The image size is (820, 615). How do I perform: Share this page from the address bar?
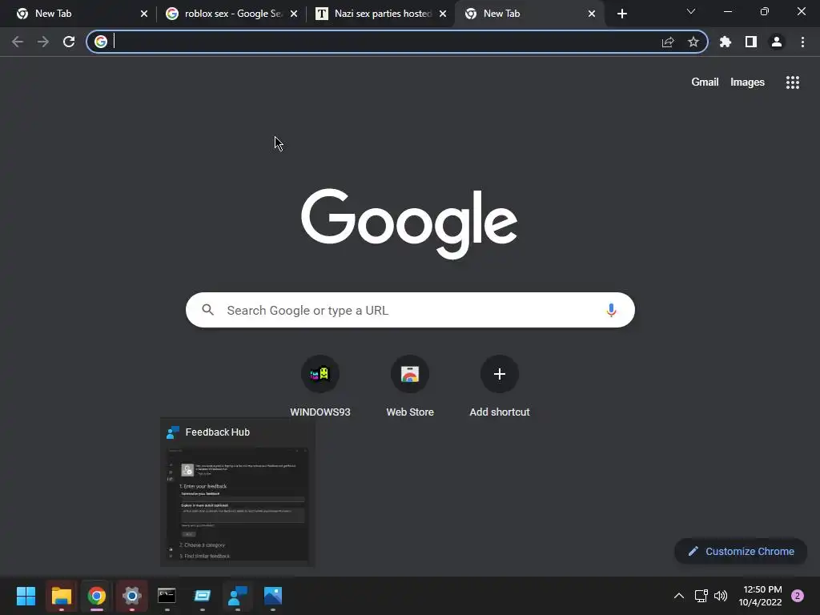668,42
